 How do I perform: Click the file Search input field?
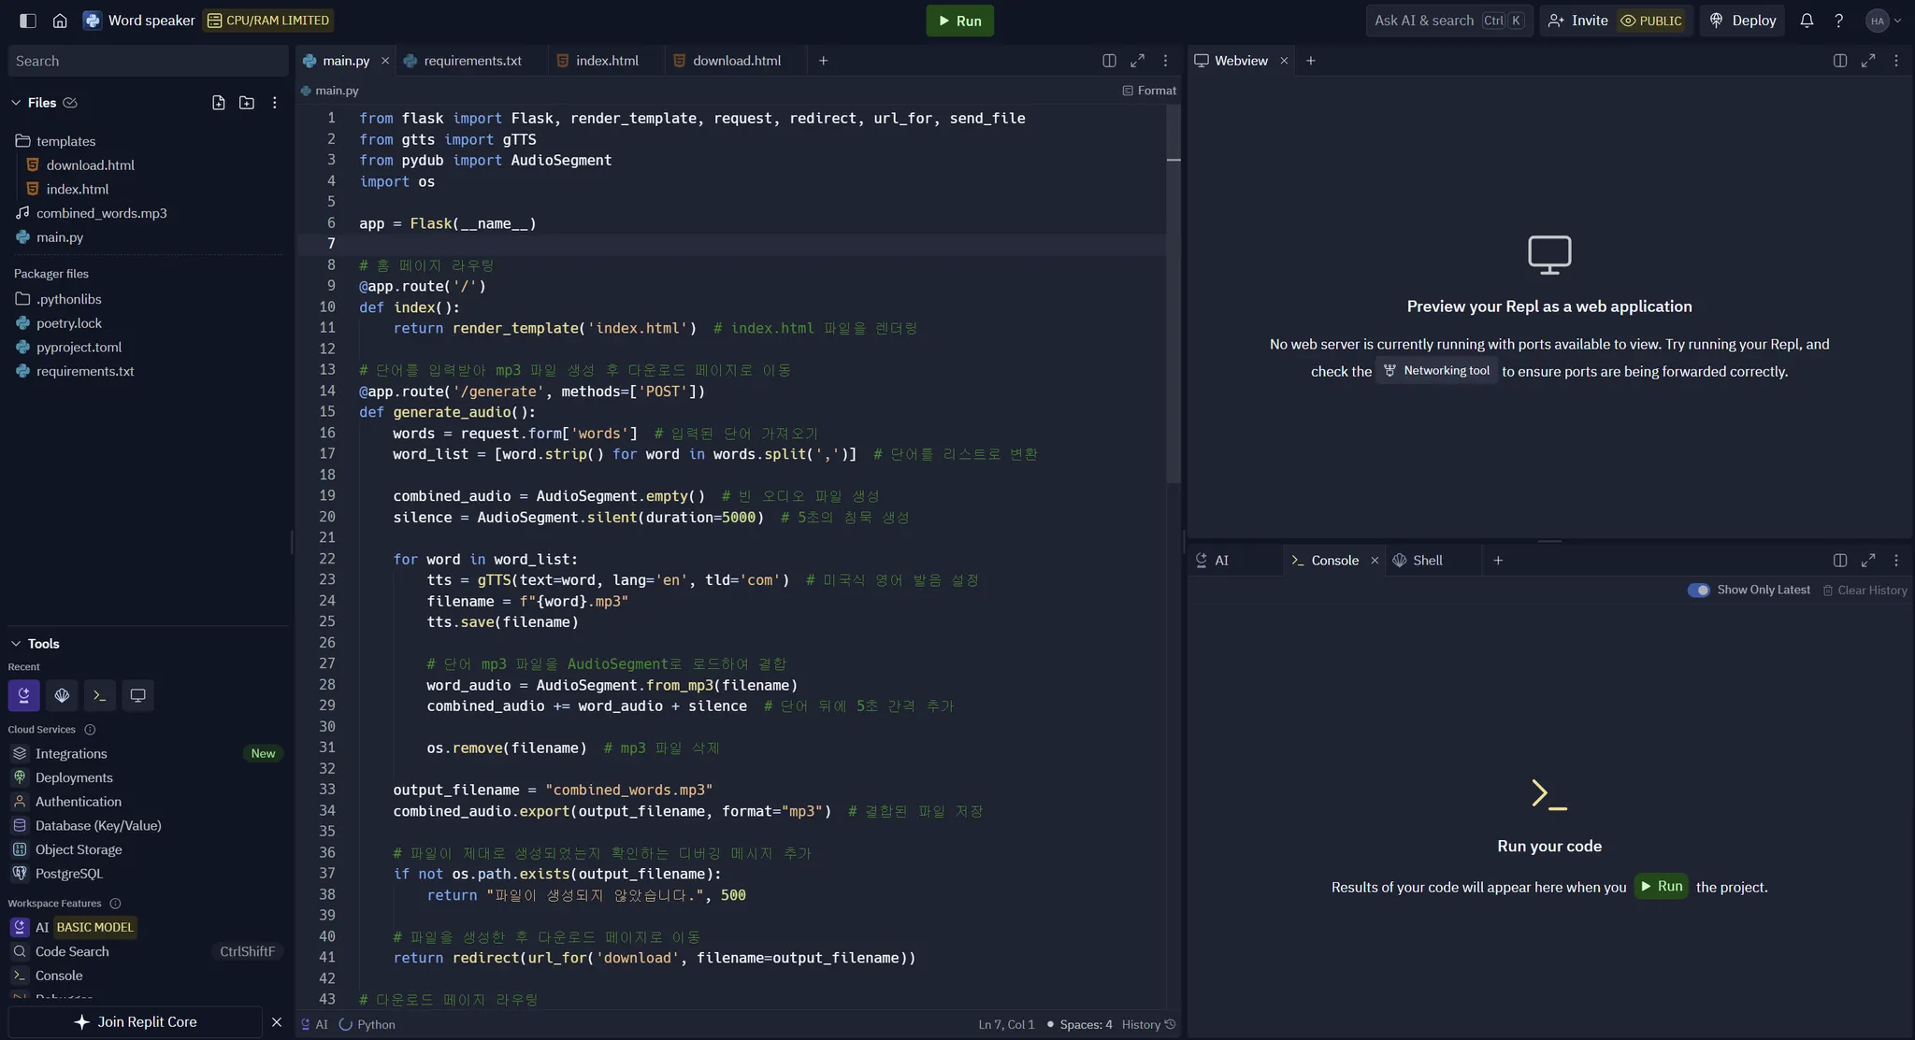(x=148, y=61)
